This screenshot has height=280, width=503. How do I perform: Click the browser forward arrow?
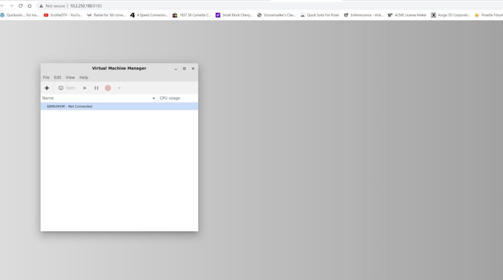point(11,6)
